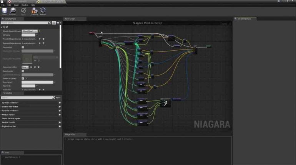The image size is (296, 165).
Task: Add element to Provided Dependencies array
Action: coord(39,39)
